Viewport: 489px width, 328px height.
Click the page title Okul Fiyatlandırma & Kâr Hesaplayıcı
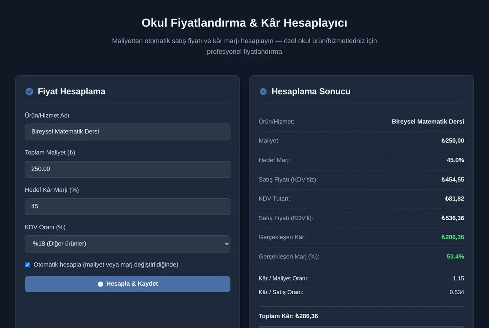(x=244, y=23)
